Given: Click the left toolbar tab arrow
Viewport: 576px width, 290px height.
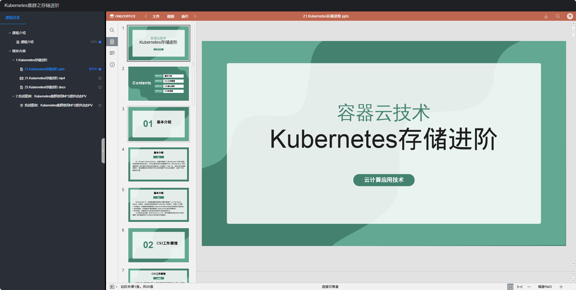Looking at the screenshot, I should click(x=146, y=16).
